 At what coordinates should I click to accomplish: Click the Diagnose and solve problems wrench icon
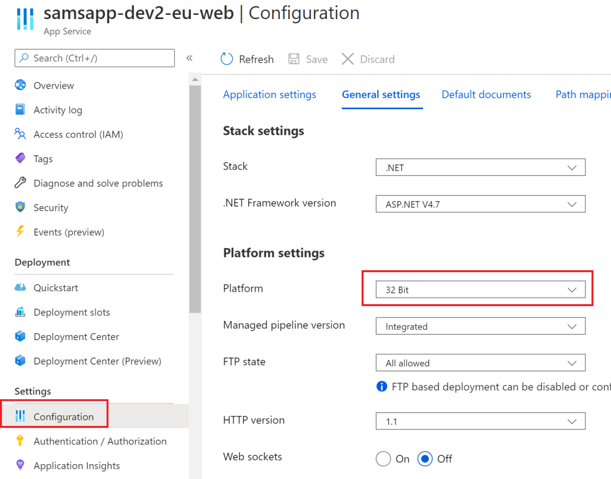[x=20, y=183]
